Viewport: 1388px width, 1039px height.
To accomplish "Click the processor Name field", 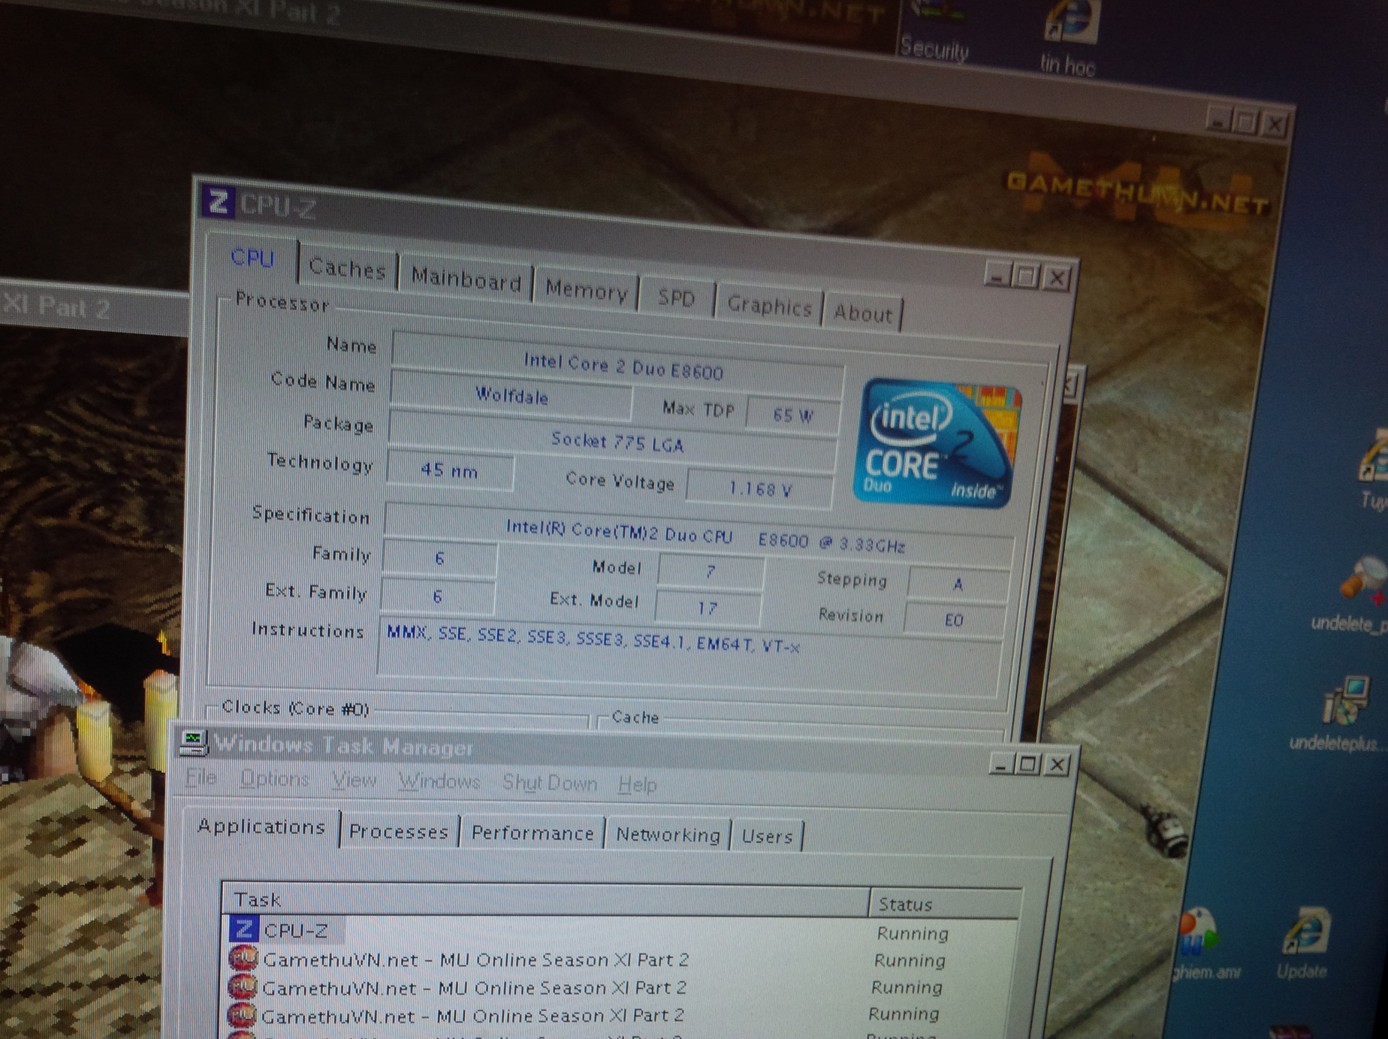I will [622, 367].
